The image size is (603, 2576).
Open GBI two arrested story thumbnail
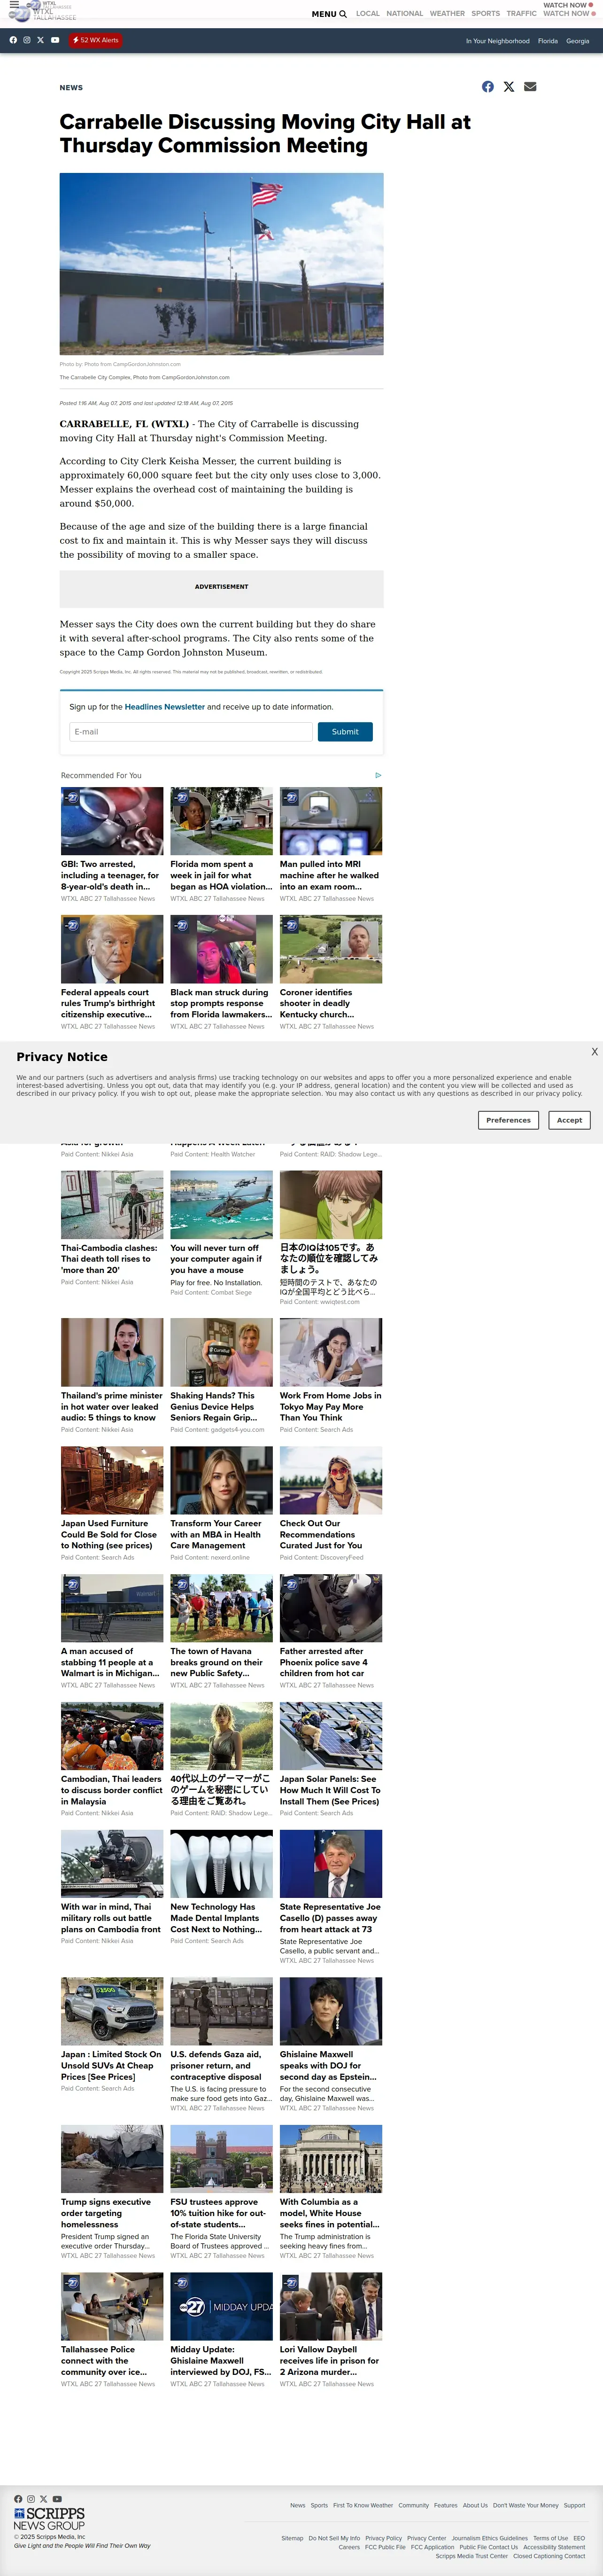point(112,820)
